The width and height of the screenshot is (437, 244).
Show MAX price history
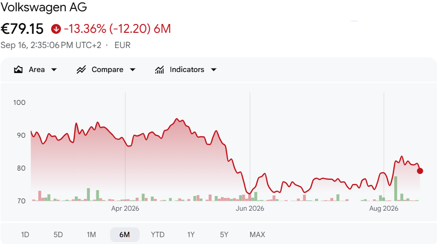[x=257, y=235]
